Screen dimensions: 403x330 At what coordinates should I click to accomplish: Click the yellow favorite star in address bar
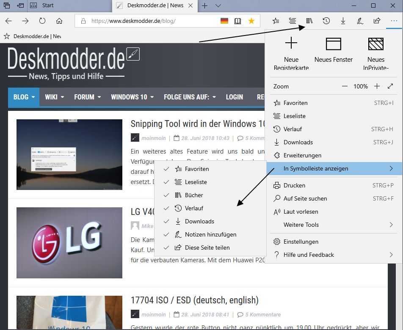coord(251,21)
